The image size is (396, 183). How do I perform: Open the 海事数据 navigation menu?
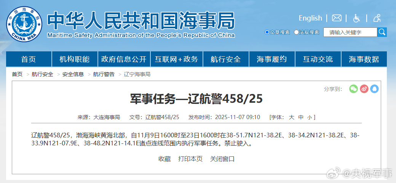[x=364, y=59]
